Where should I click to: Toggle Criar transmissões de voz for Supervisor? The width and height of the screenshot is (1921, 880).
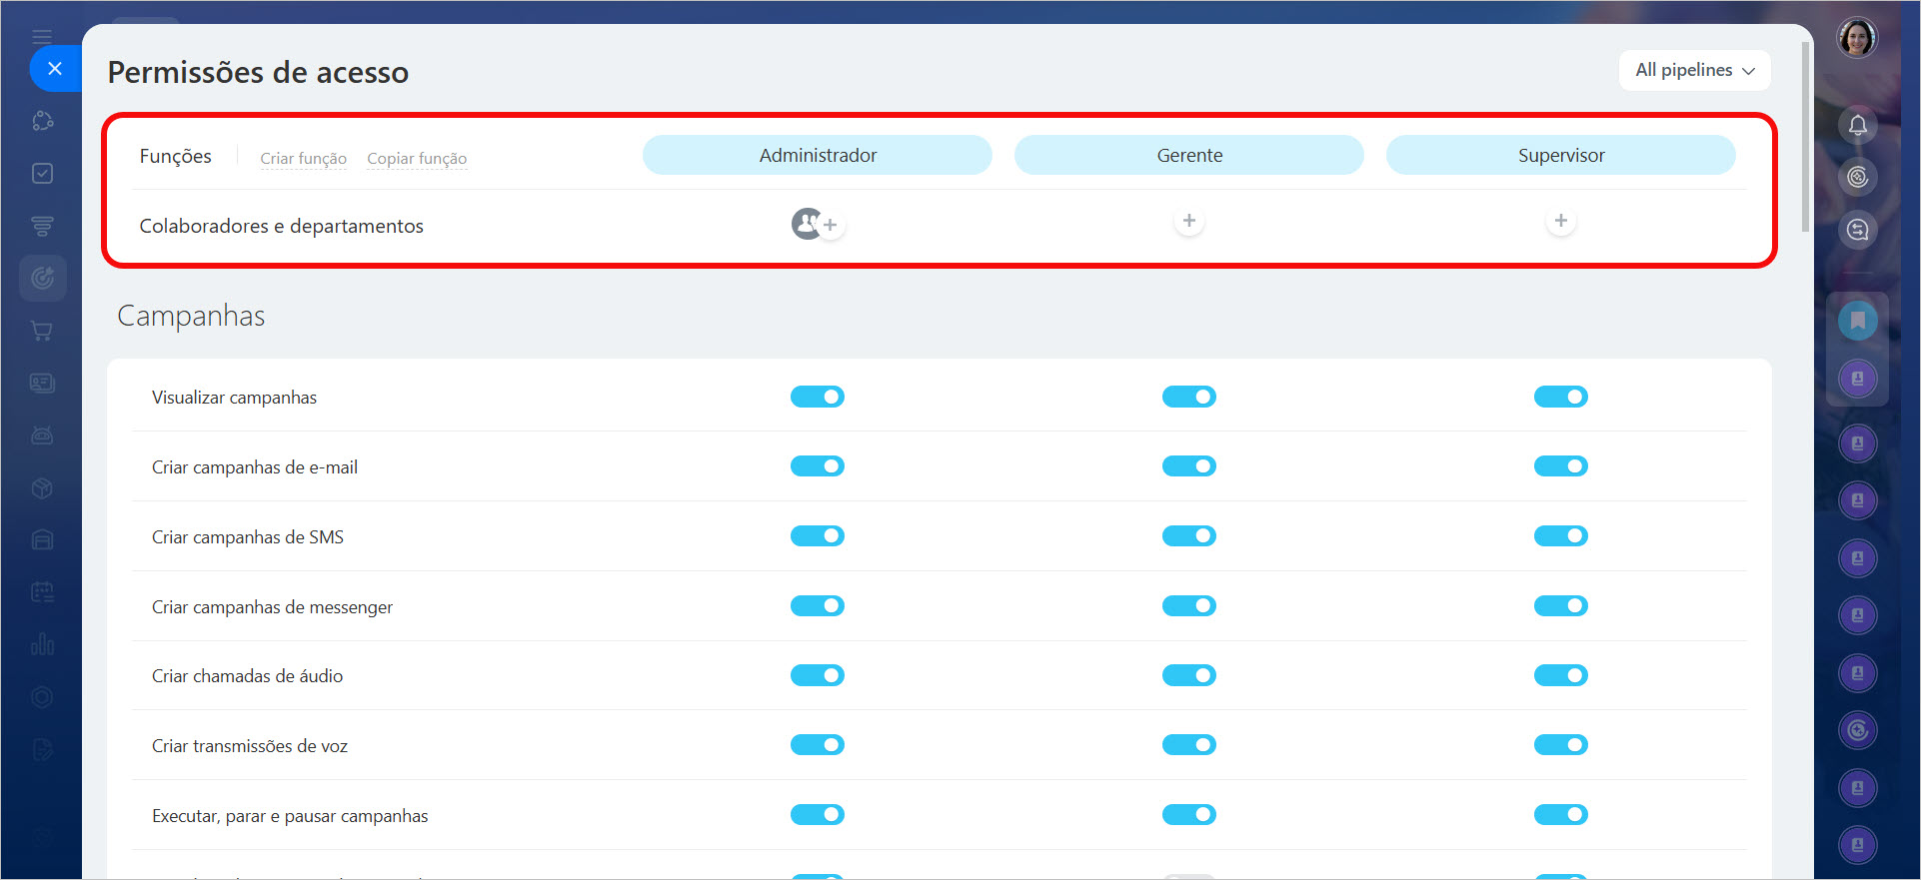pyautogui.click(x=1561, y=745)
